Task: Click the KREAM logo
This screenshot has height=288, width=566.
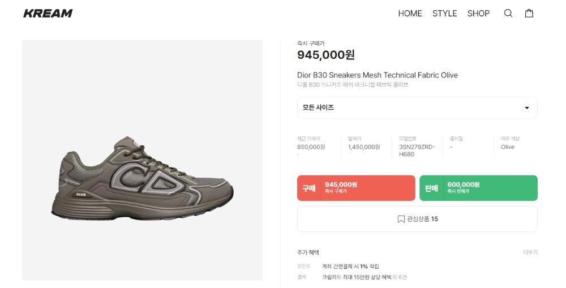Action: click(48, 14)
